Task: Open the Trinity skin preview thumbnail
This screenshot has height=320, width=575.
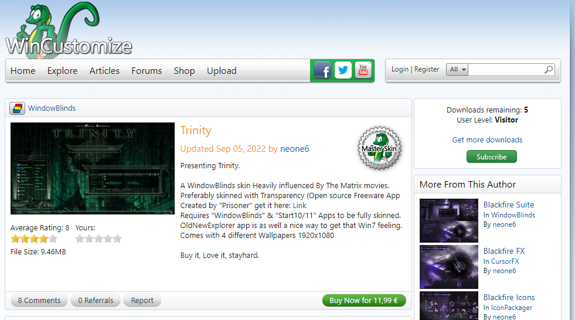Action: pyautogui.click(x=93, y=168)
